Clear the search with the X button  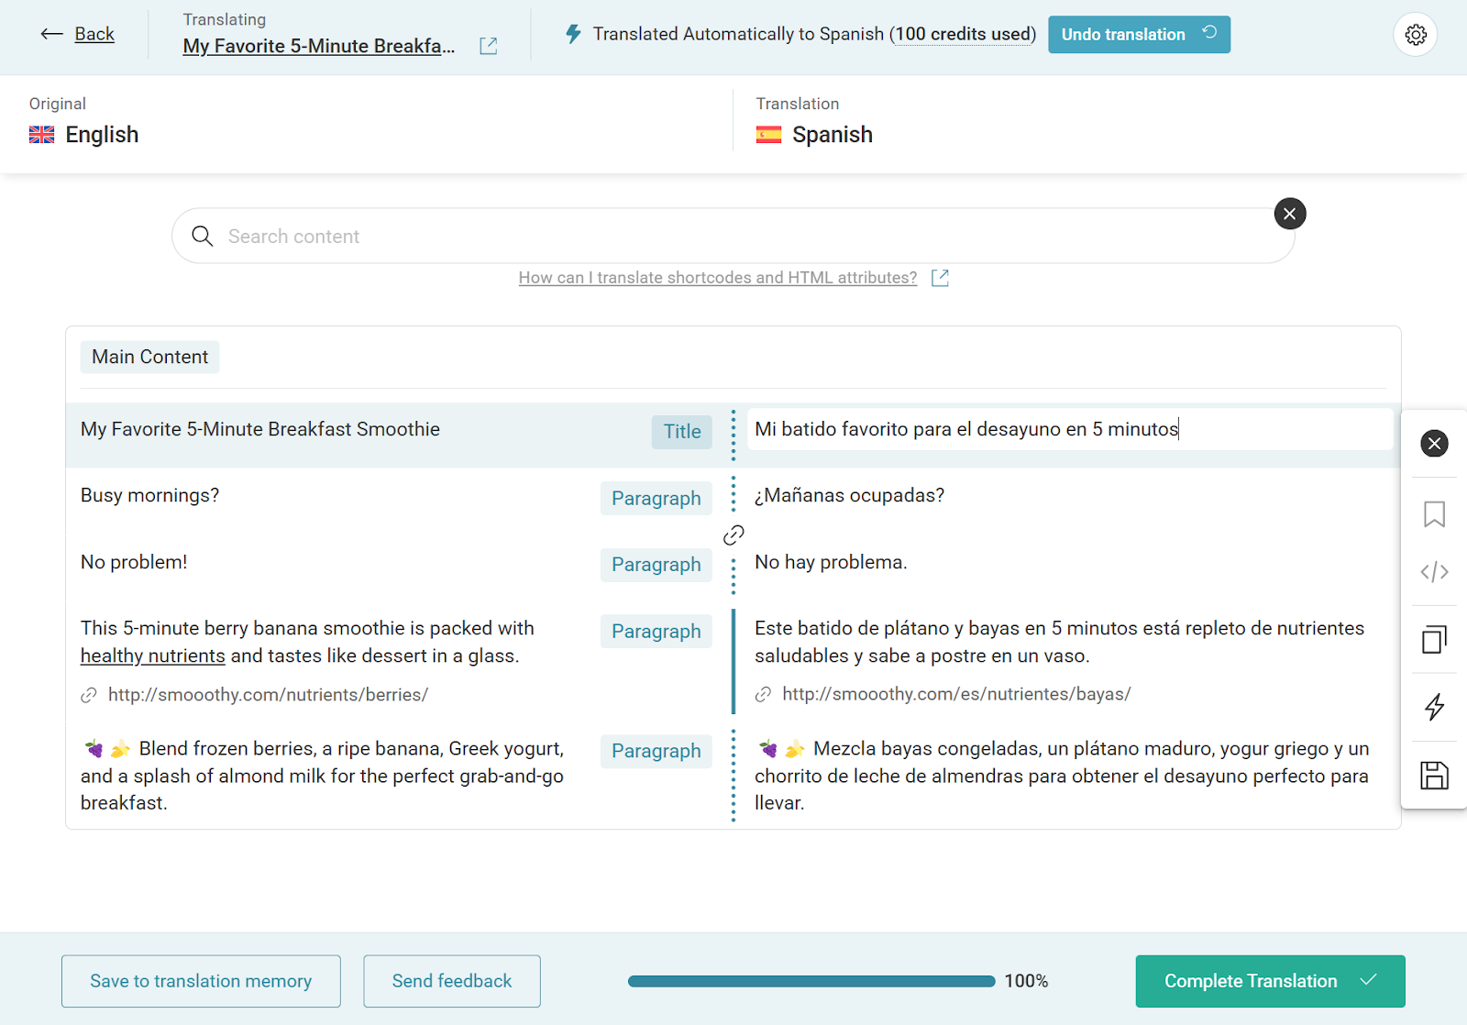(1289, 215)
